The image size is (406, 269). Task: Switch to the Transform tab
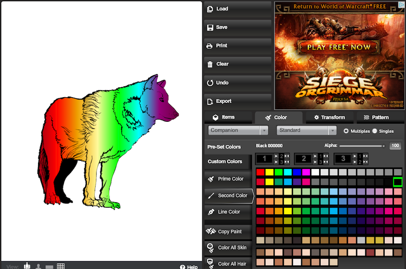click(329, 118)
